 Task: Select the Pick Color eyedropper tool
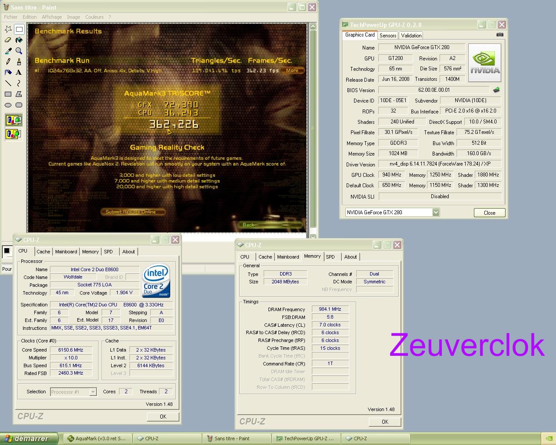8,51
